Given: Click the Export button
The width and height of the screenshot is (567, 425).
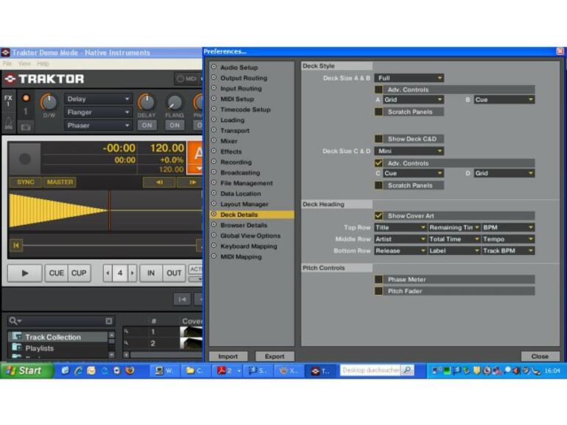Looking at the screenshot, I should 274,357.
